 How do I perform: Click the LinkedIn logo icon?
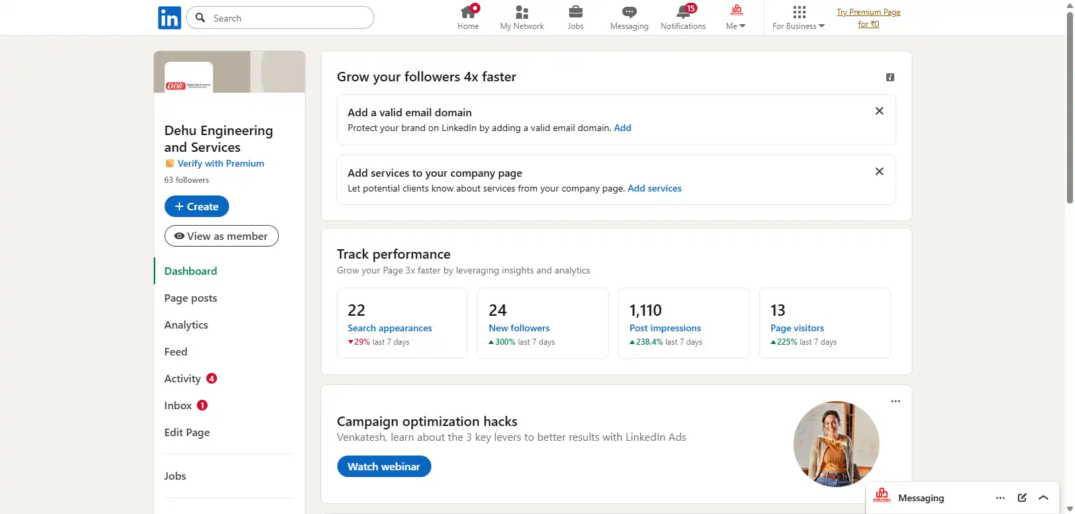[169, 17]
